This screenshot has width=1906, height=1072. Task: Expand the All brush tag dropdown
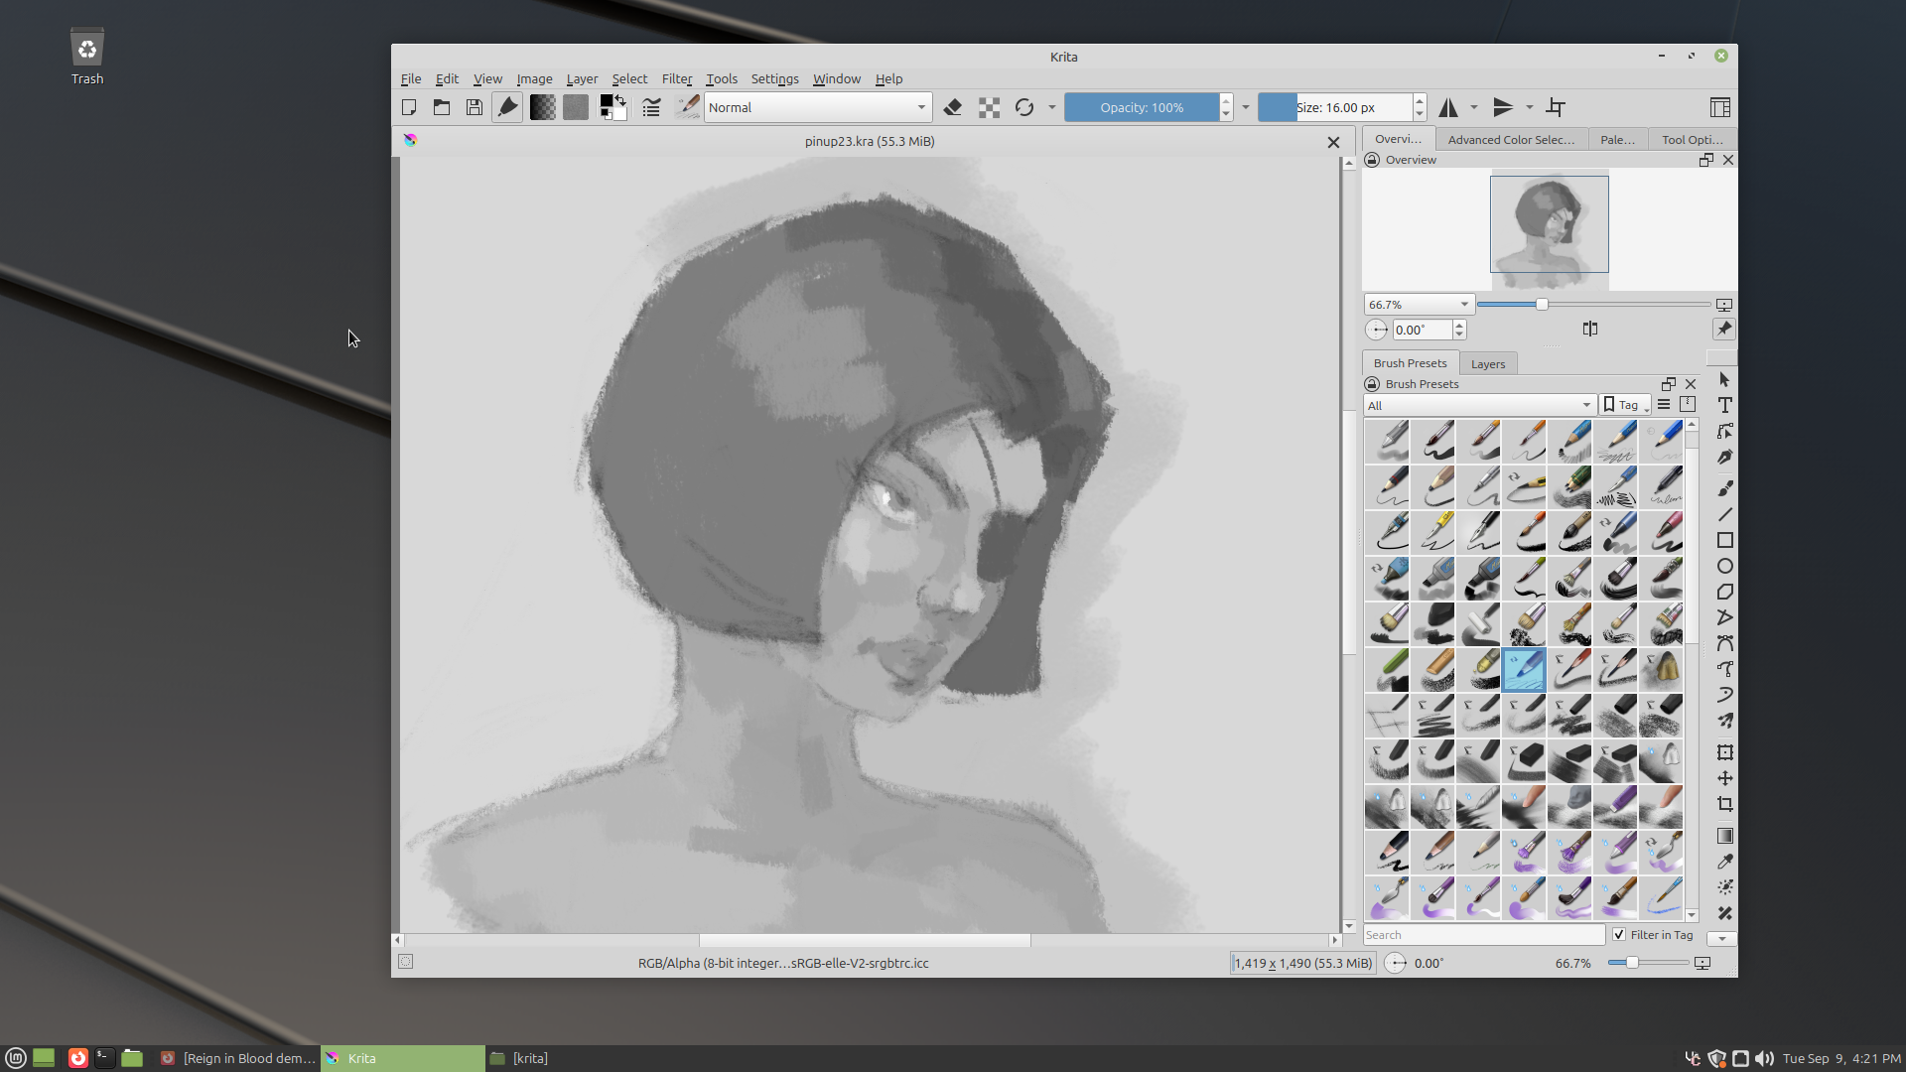click(1479, 405)
